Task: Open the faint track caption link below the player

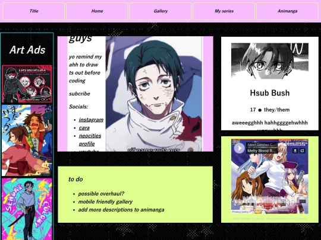Action: pyautogui.click(x=270, y=219)
